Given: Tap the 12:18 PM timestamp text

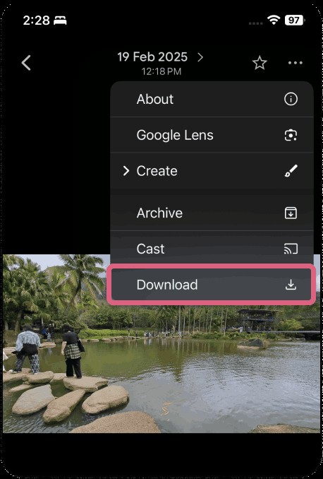Looking at the screenshot, I should tap(161, 71).
